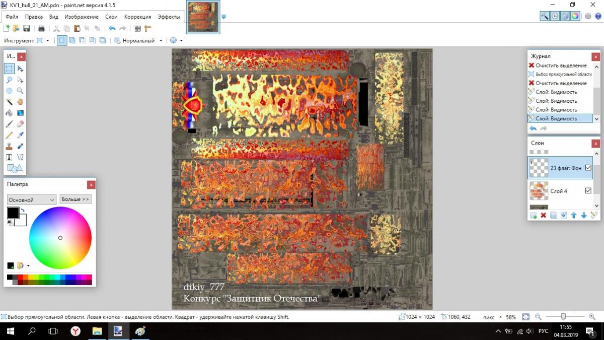Open the image list arrow beside thumbnail
This screenshot has width=604, height=340.
pyautogui.click(x=223, y=17)
